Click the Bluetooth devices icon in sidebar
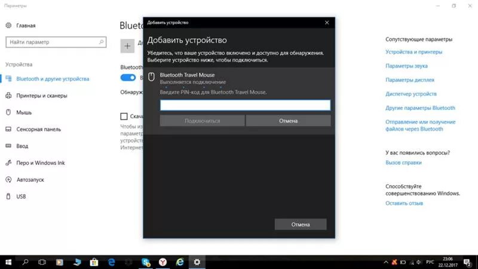478x269 pixels. [x=8, y=79]
